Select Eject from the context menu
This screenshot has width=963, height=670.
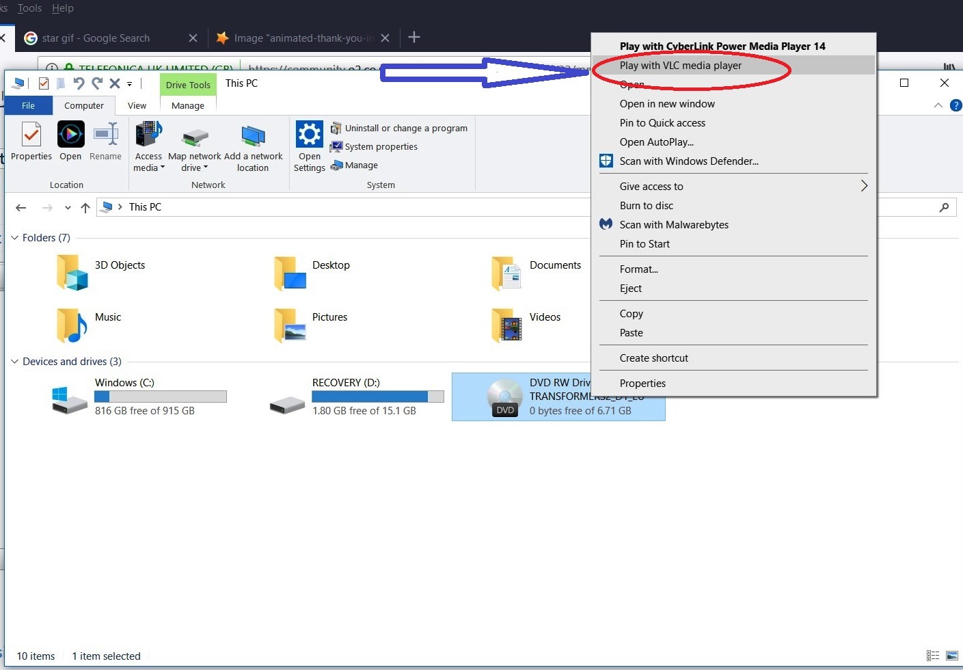[x=630, y=289]
